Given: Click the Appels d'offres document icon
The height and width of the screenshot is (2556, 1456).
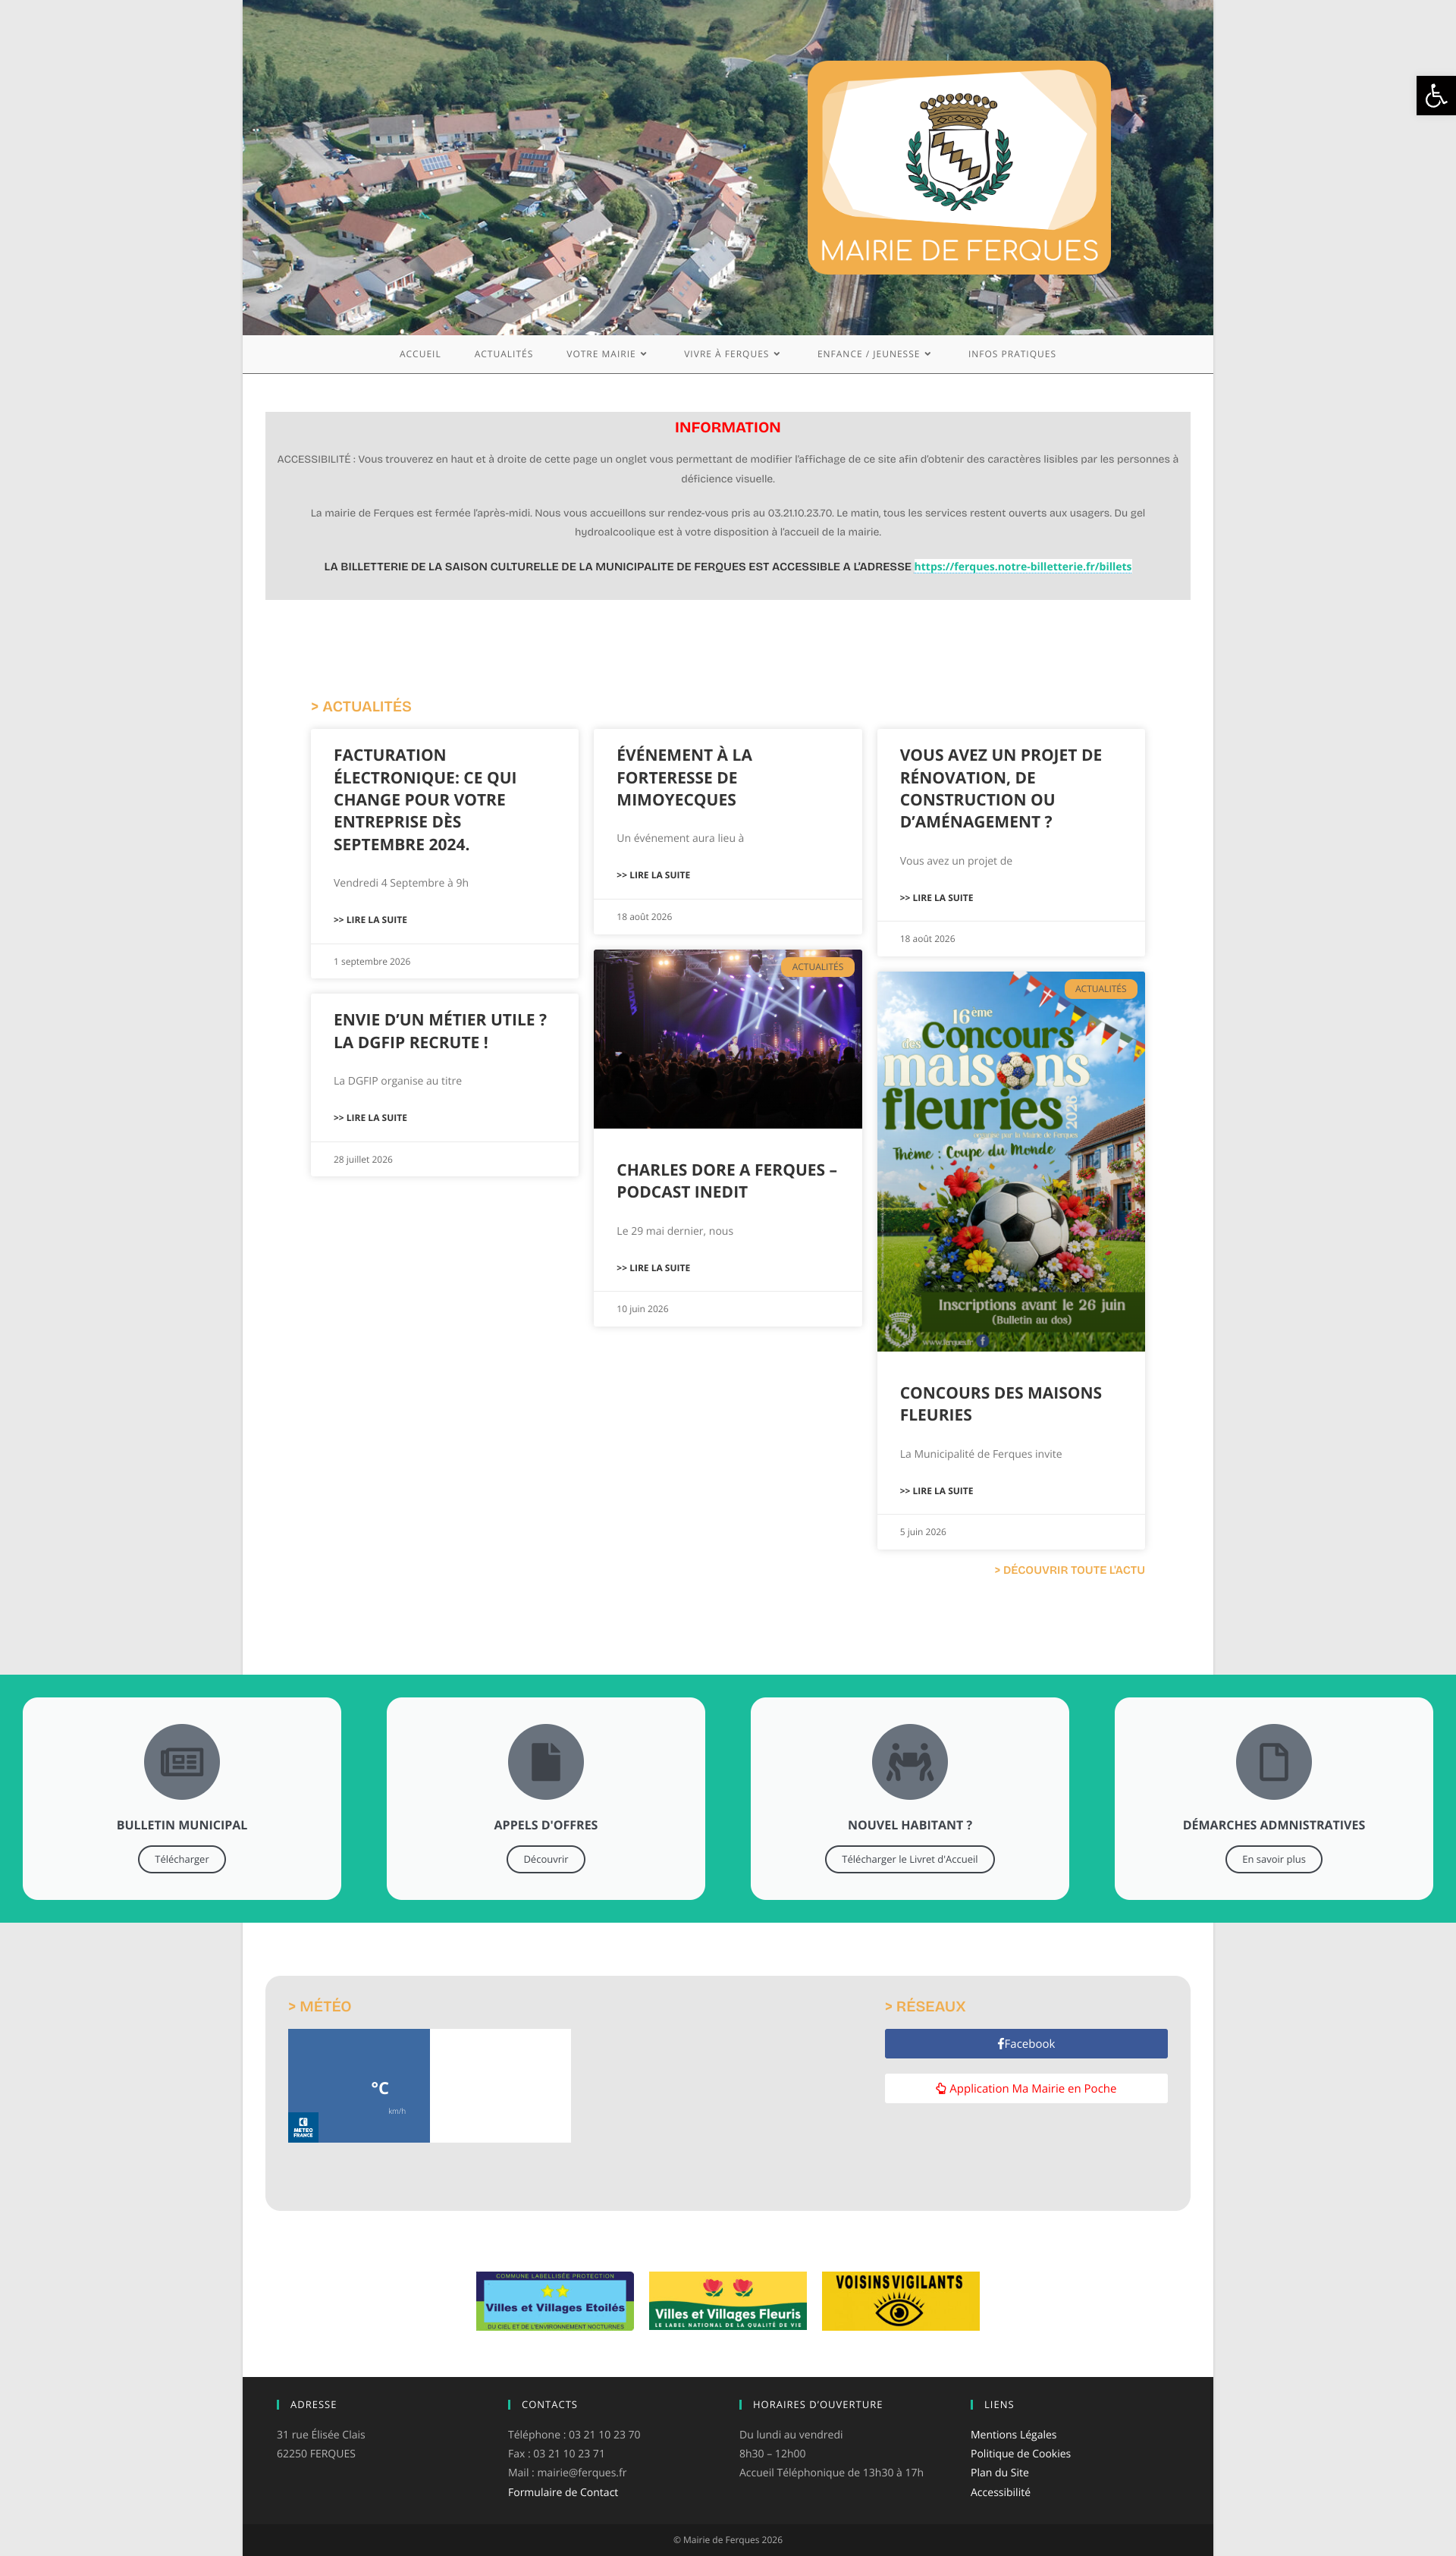Looking at the screenshot, I should click(x=546, y=1761).
